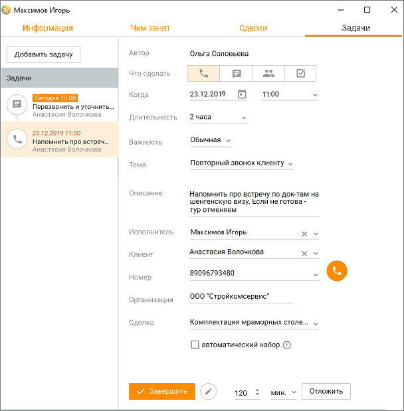Click the postpone minutes stepper arrows
This screenshot has height=411, width=404.
[x=257, y=392]
